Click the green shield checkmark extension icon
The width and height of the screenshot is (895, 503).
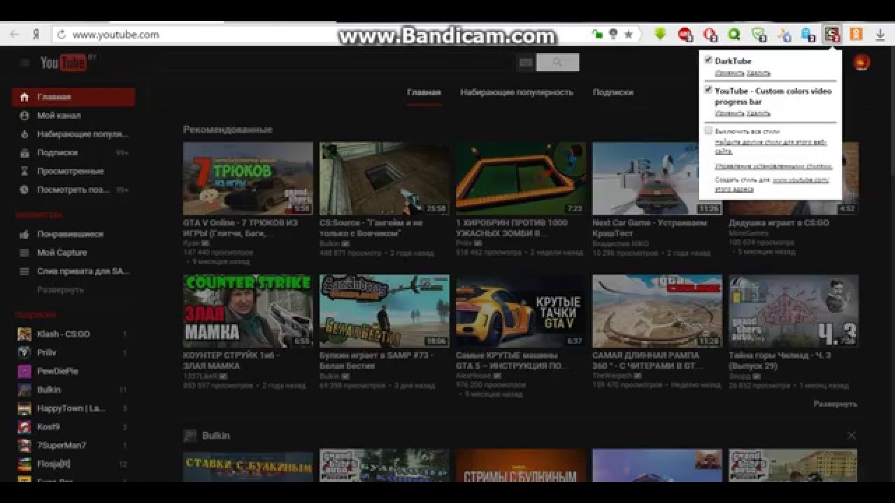click(x=759, y=34)
